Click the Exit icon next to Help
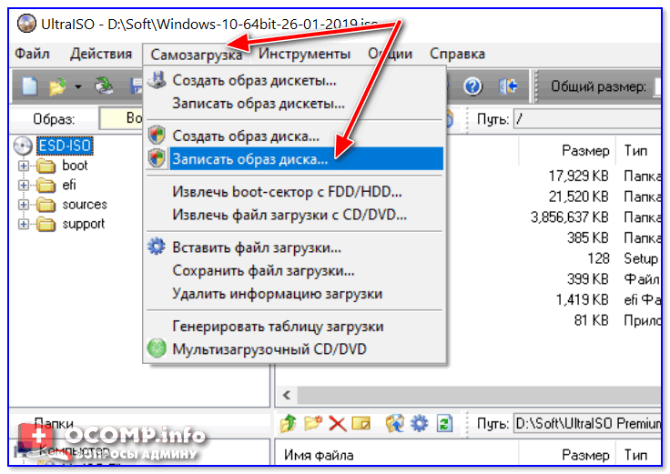Viewport: 670px width, 474px height. pos(508,86)
